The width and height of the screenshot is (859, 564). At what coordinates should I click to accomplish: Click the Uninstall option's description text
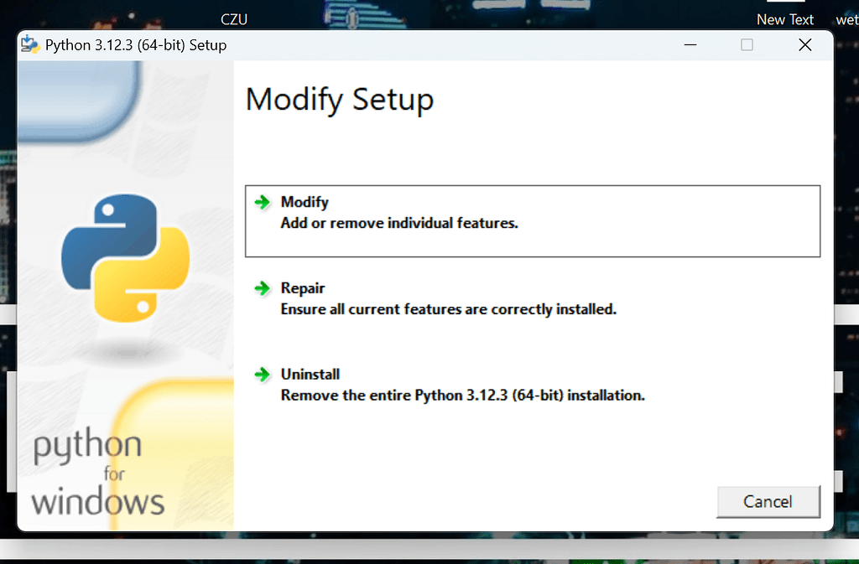[x=462, y=395]
